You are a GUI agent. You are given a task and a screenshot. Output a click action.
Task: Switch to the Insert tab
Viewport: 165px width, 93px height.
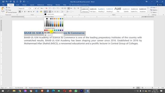[18, 5]
